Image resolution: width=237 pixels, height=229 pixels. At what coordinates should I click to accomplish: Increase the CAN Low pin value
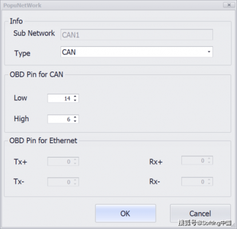pos(75,96)
